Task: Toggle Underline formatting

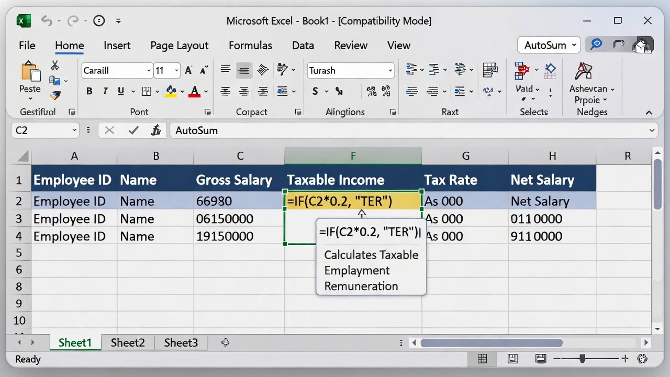Action: [x=121, y=91]
